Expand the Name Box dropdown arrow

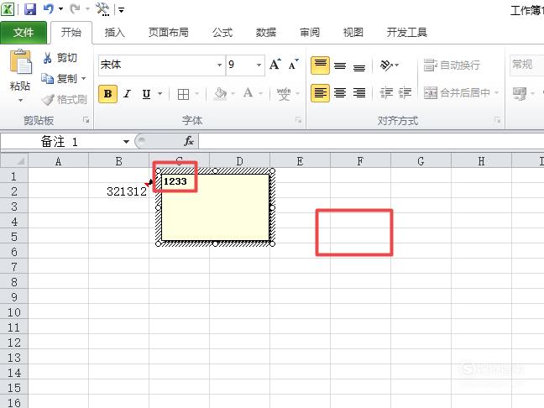click(126, 142)
